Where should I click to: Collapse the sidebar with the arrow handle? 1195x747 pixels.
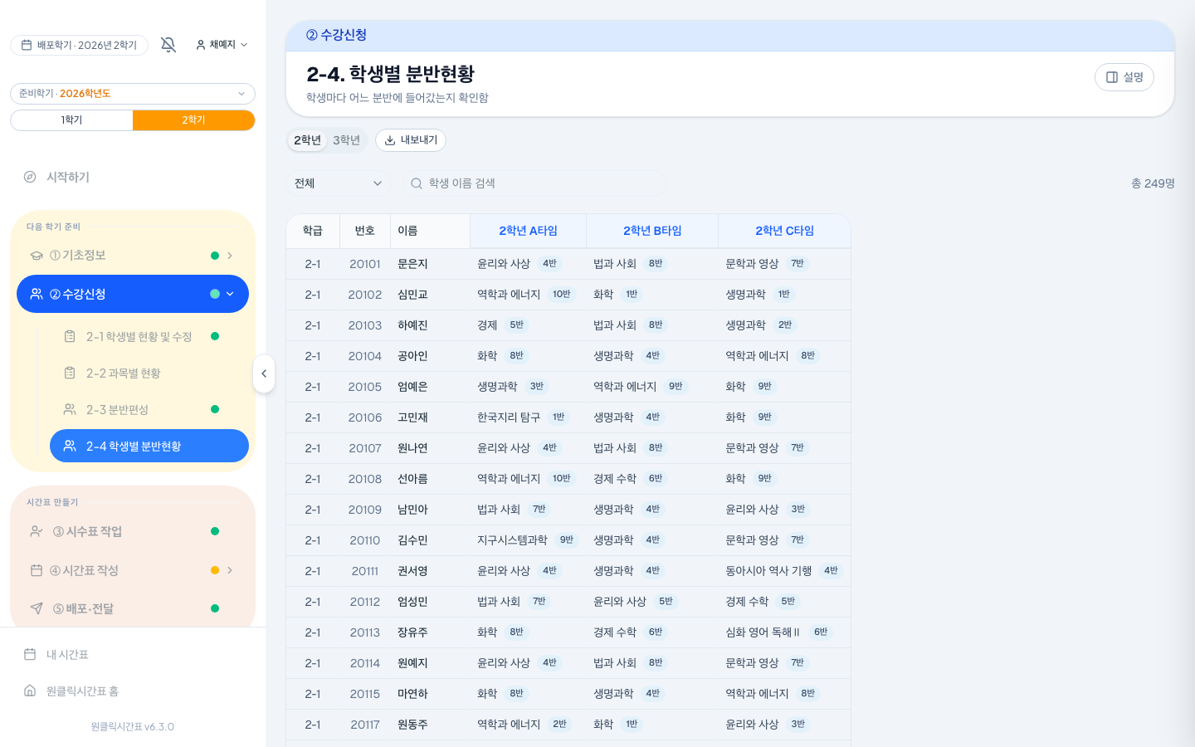point(264,373)
